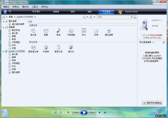Collapse the 媒體櫃 tree node
168x118 pixels.
3,27
